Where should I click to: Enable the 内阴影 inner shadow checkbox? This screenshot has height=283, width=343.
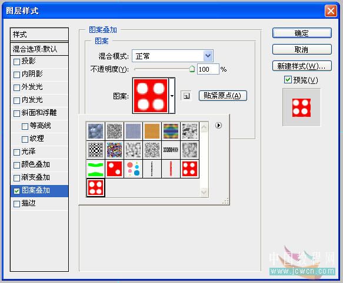click(16, 75)
